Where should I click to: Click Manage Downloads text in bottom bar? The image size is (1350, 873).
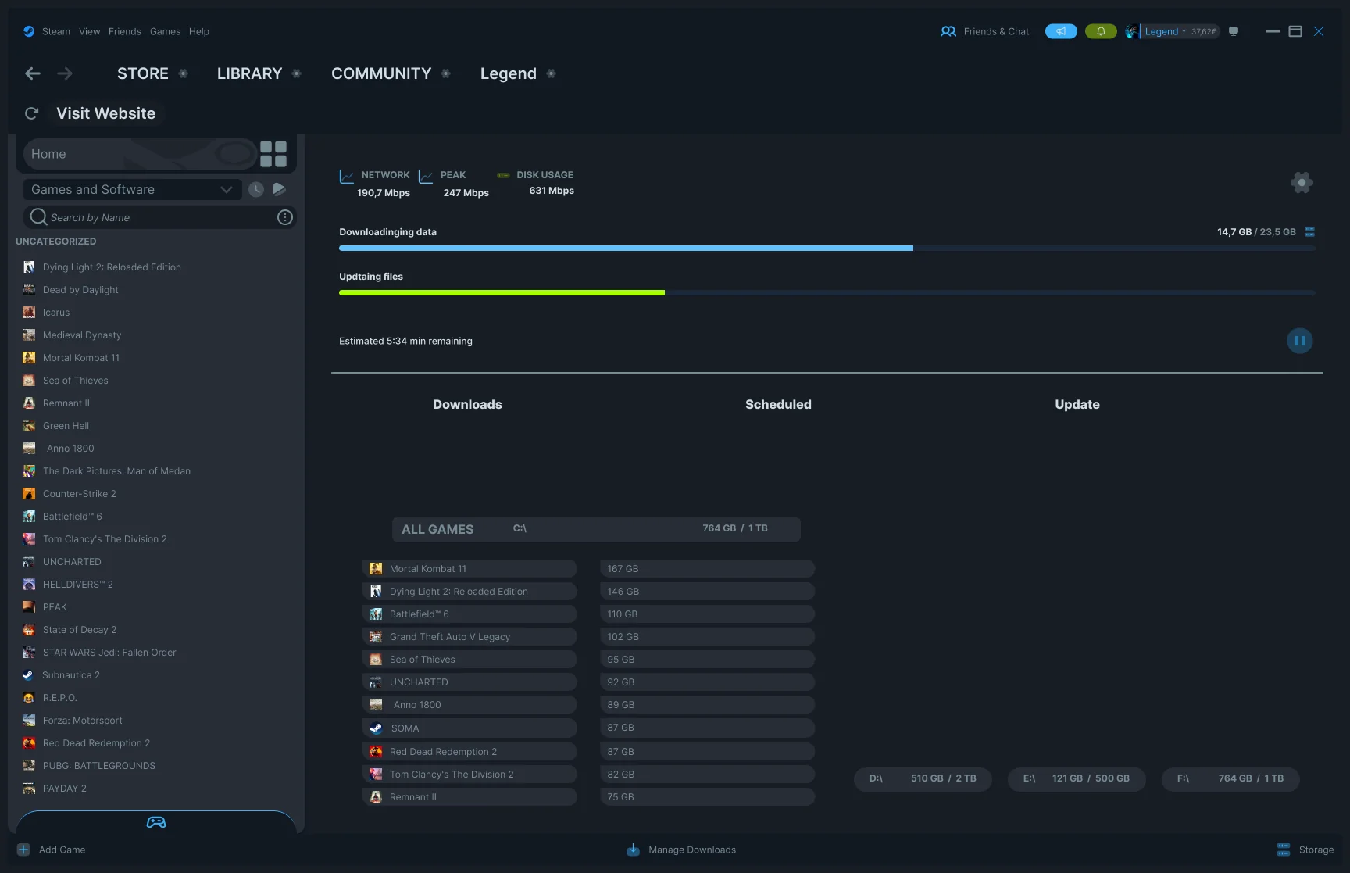[x=692, y=850]
